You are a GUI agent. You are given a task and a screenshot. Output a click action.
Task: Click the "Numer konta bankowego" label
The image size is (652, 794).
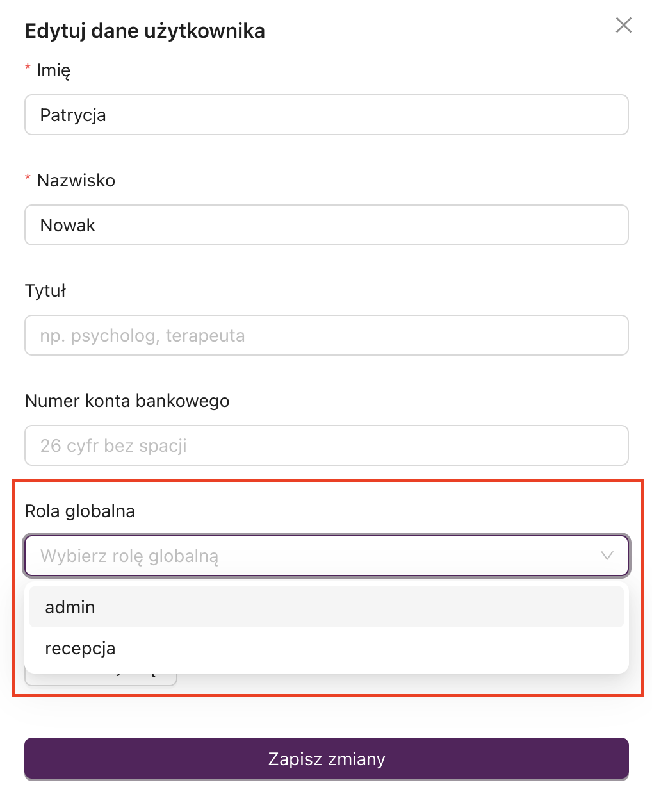pyautogui.click(x=127, y=401)
